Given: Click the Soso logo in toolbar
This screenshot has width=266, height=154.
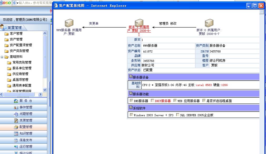Looking at the screenshot, I should (x=5, y=3).
